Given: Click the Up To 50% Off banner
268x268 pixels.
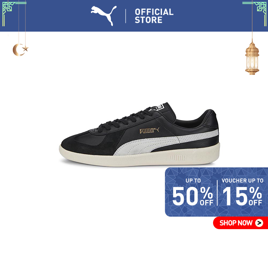Looking at the screenshot, I should [193, 192].
